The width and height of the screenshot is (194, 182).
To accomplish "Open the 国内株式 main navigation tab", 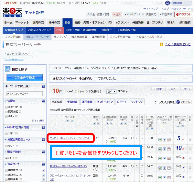I will 38,22.
